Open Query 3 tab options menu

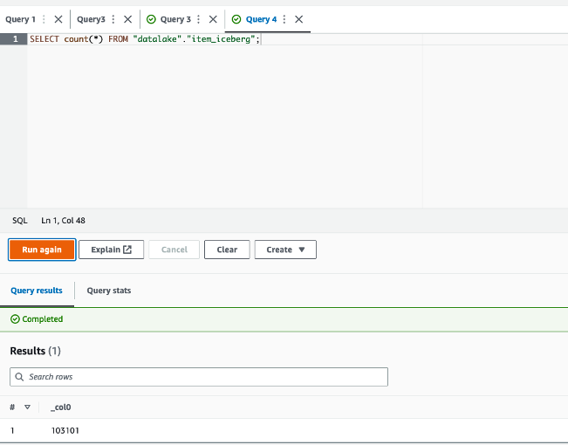coord(199,19)
